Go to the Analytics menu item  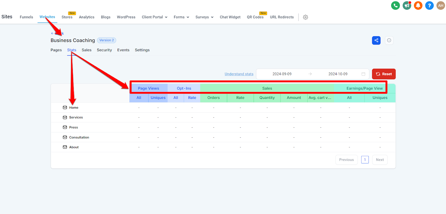coord(86,17)
